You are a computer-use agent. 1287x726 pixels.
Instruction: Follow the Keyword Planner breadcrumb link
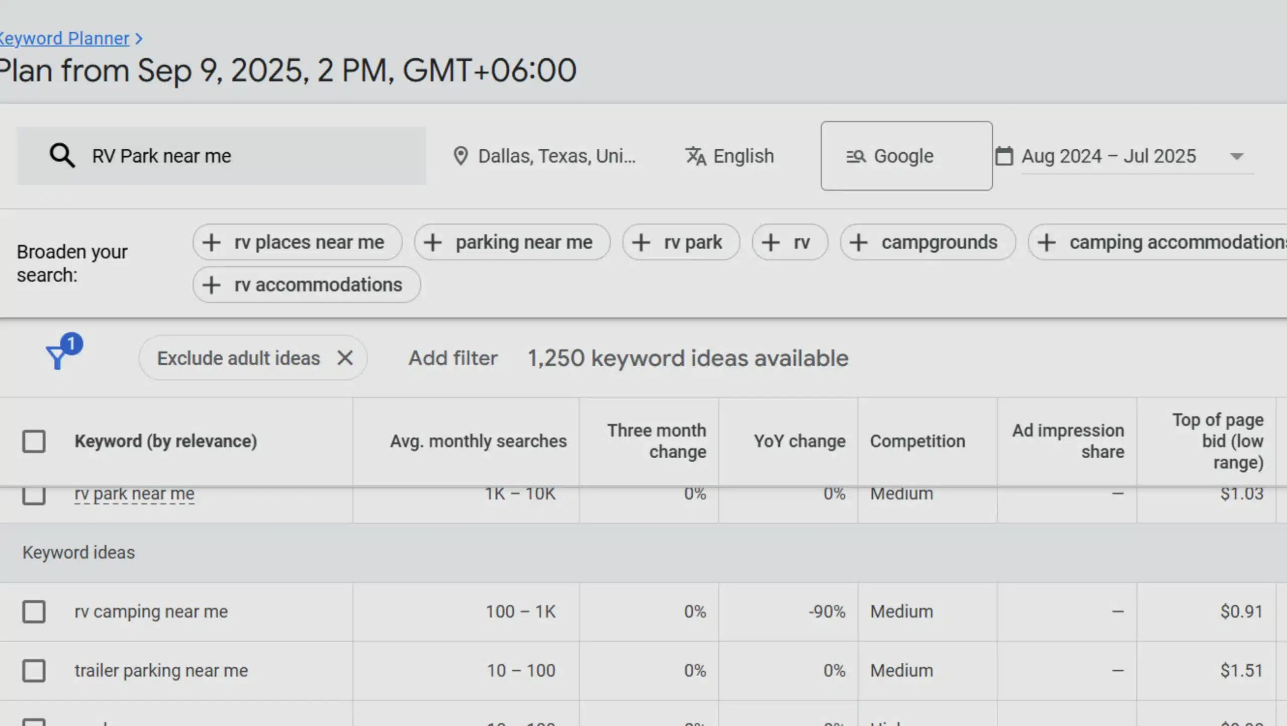(64, 38)
